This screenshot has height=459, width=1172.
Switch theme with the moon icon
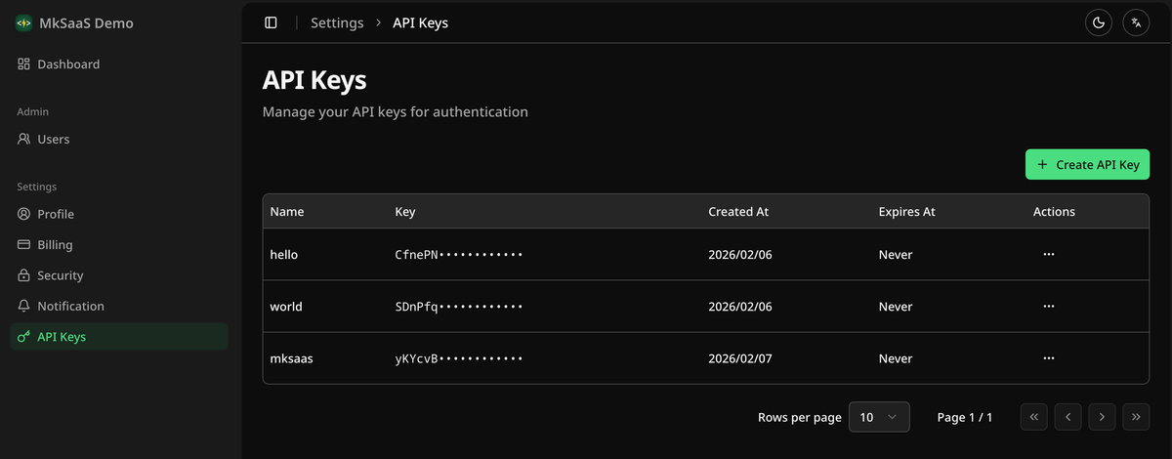pyautogui.click(x=1099, y=22)
